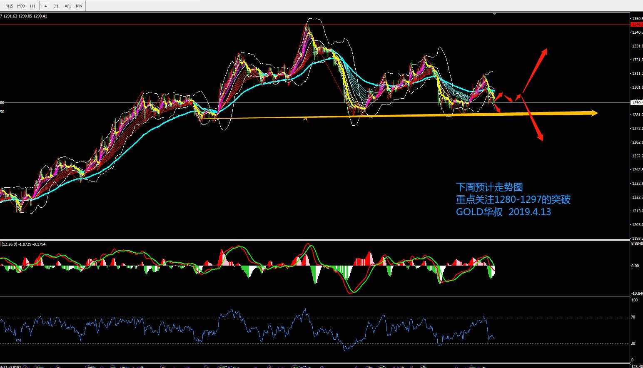Click the 1262.0 price scale label

pos(637,142)
